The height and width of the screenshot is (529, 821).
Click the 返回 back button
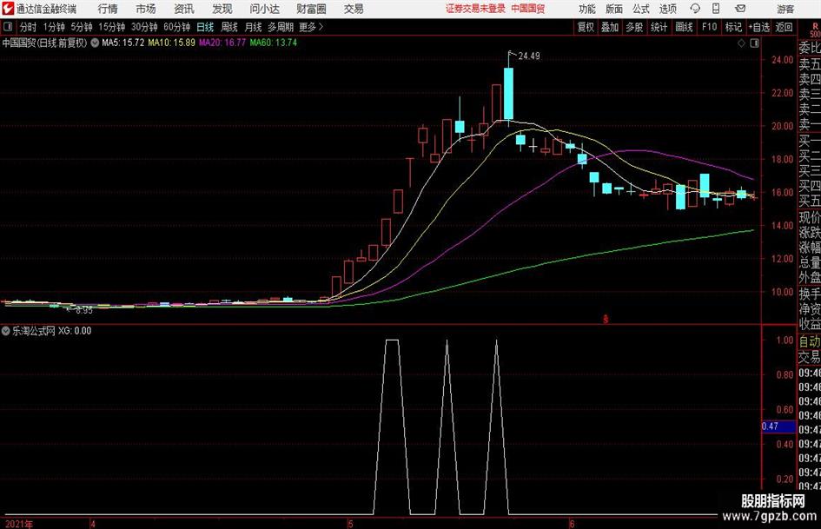(x=784, y=27)
